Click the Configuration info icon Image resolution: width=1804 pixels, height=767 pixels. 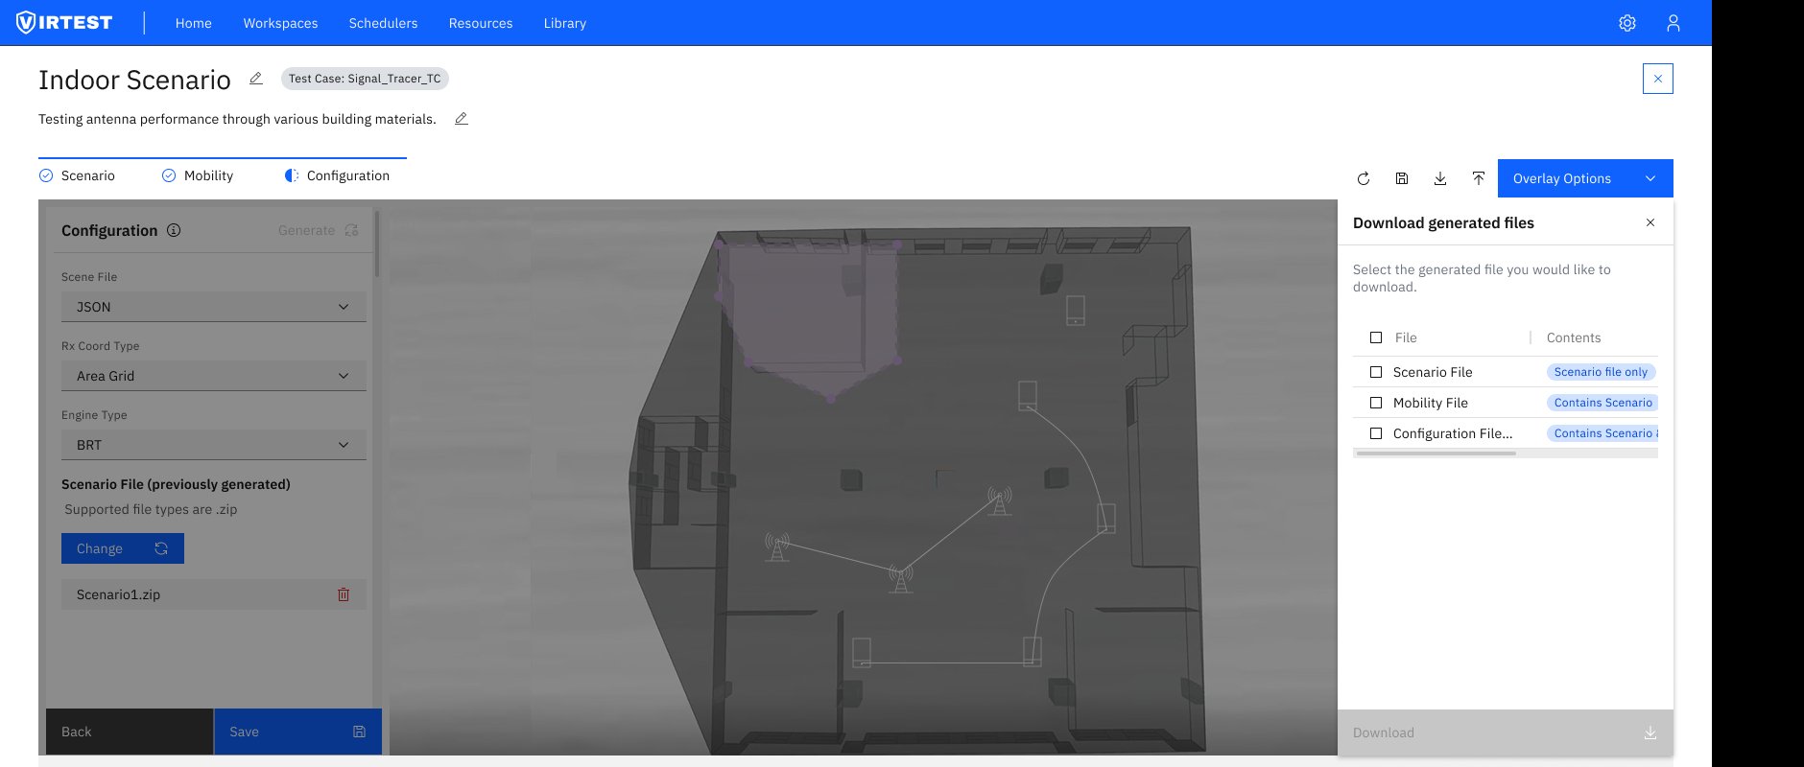pyautogui.click(x=174, y=230)
